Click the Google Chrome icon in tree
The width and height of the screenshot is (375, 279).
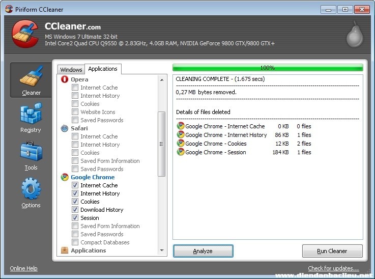click(x=65, y=177)
